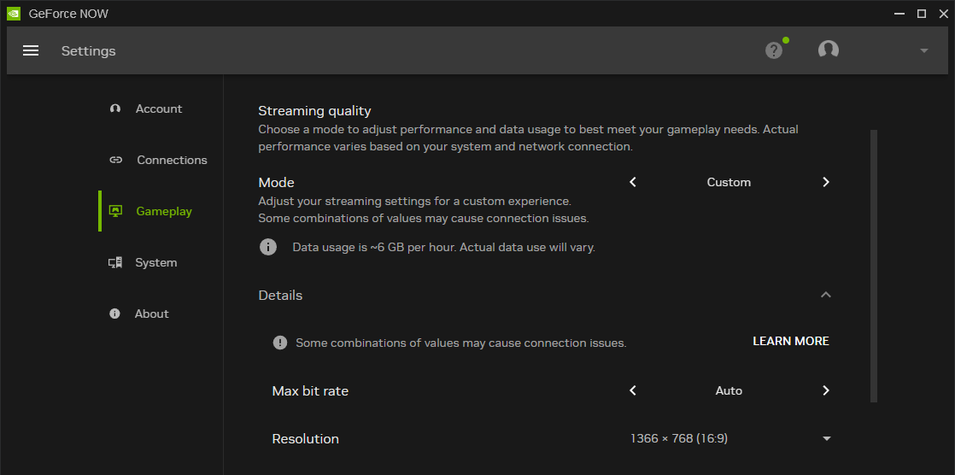Switch Mode to previous option
Screen dimensions: 955x475
(633, 182)
